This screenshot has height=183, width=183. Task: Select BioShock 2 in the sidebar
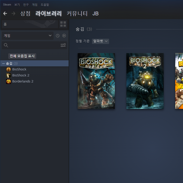point(21,75)
